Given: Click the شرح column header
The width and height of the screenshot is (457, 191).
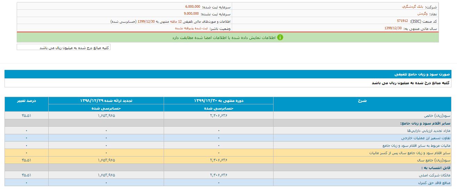Looking at the screenshot, I should tap(362, 101).
